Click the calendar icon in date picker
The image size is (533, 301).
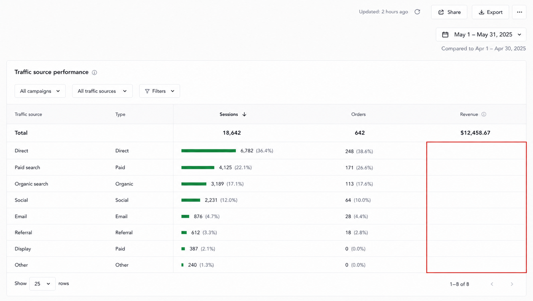pyautogui.click(x=445, y=35)
